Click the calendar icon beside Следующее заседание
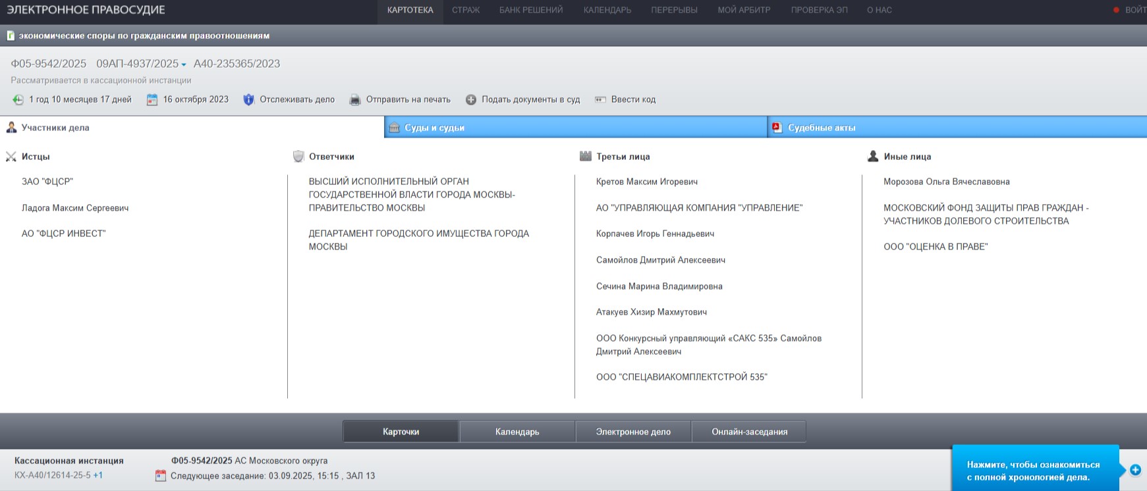 (x=160, y=476)
